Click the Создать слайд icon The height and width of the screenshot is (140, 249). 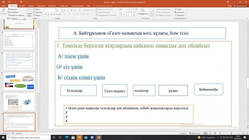click(30, 10)
